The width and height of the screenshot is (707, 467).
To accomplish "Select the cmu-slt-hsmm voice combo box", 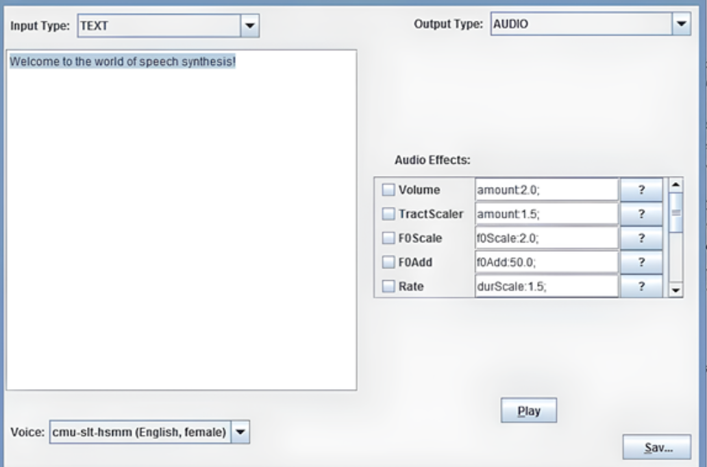I will click(149, 432).
